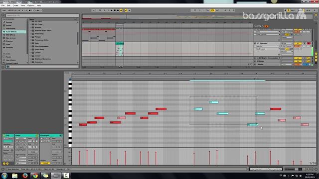The height and width of the screenshot is (179, 319).
Task: Select the Audio Effects category icon
Action: tap(4, 32)
